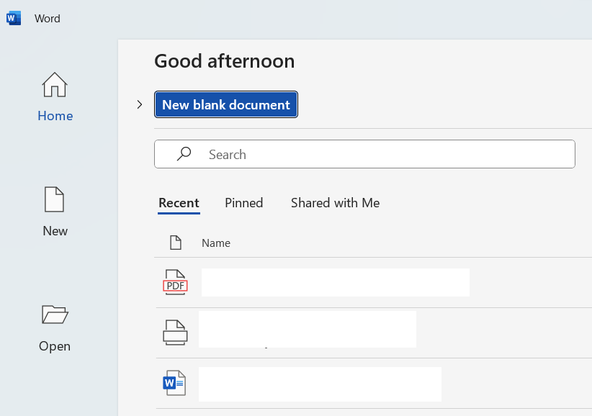Create a New blank document
The width and height of the screenshot is (592, 416).
[226, 104]
